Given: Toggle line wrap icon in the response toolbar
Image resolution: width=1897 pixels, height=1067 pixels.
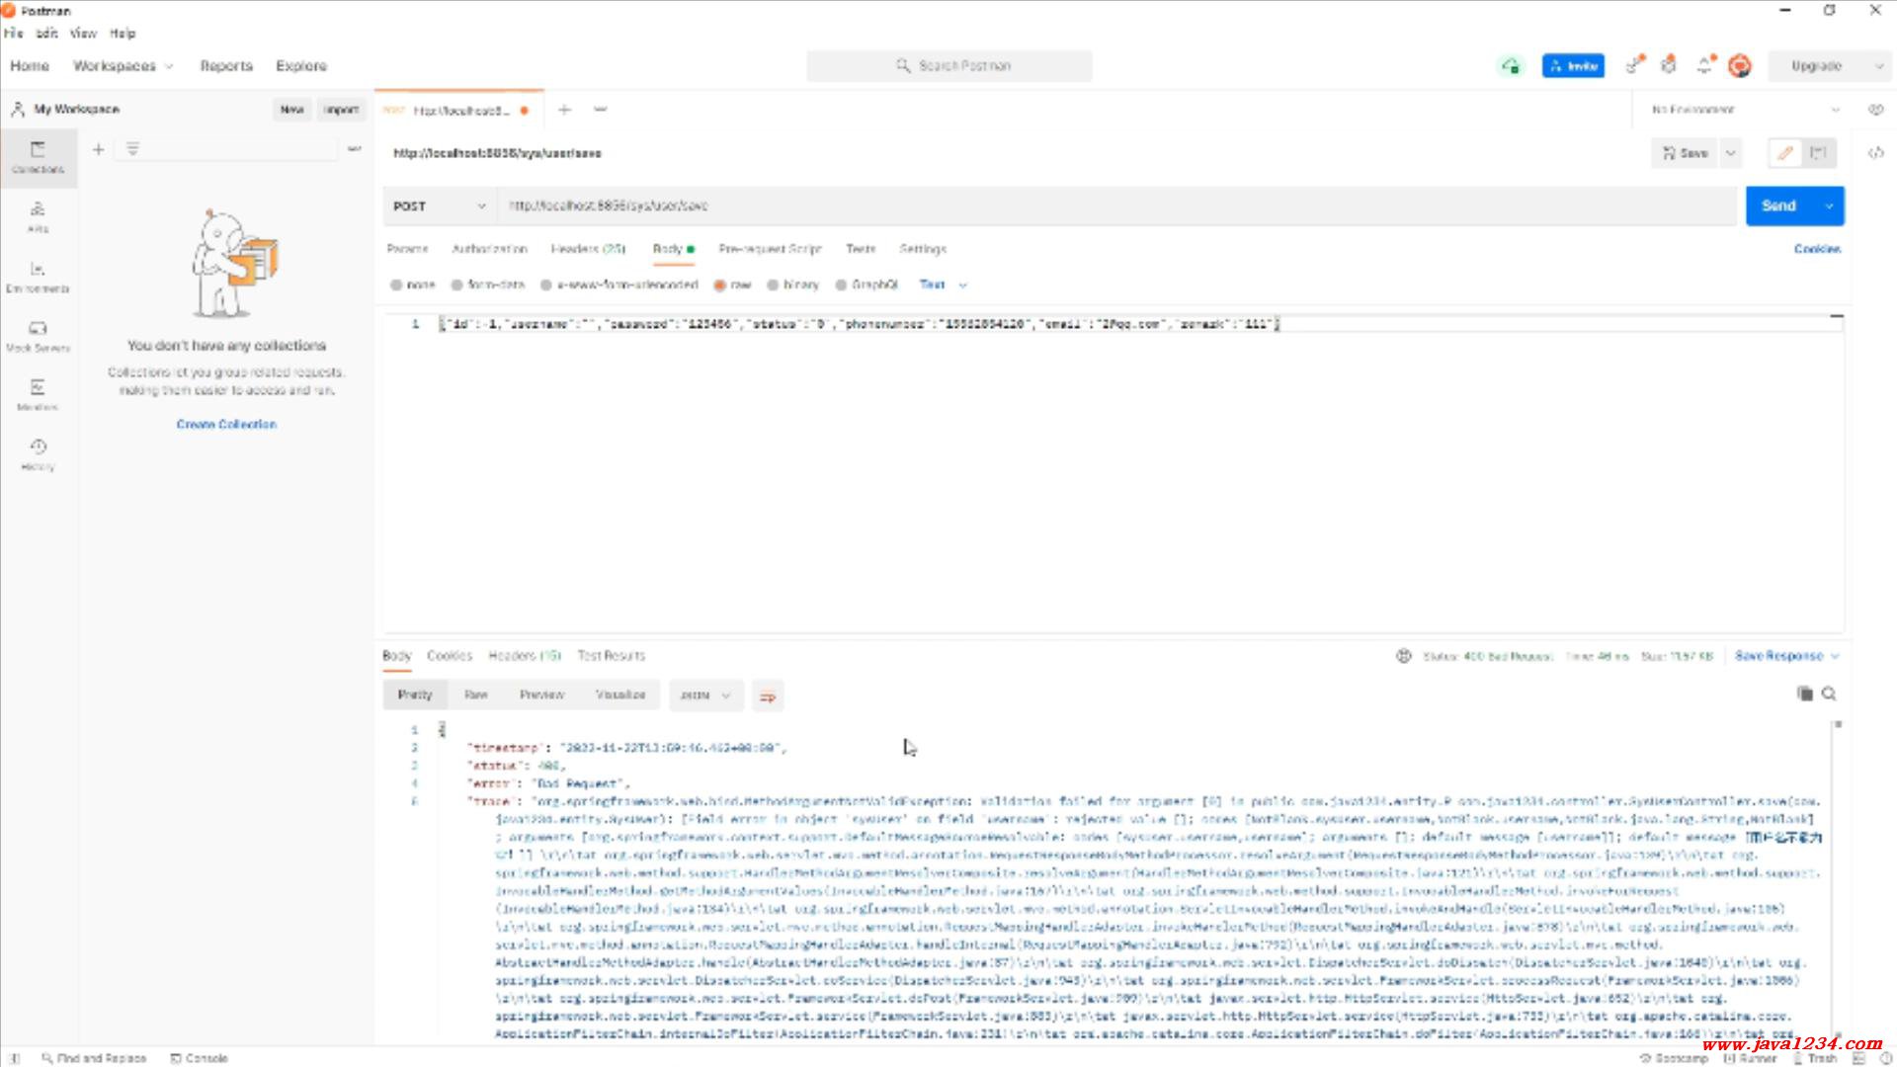Looking at the screenshot, I should [768, 697].
